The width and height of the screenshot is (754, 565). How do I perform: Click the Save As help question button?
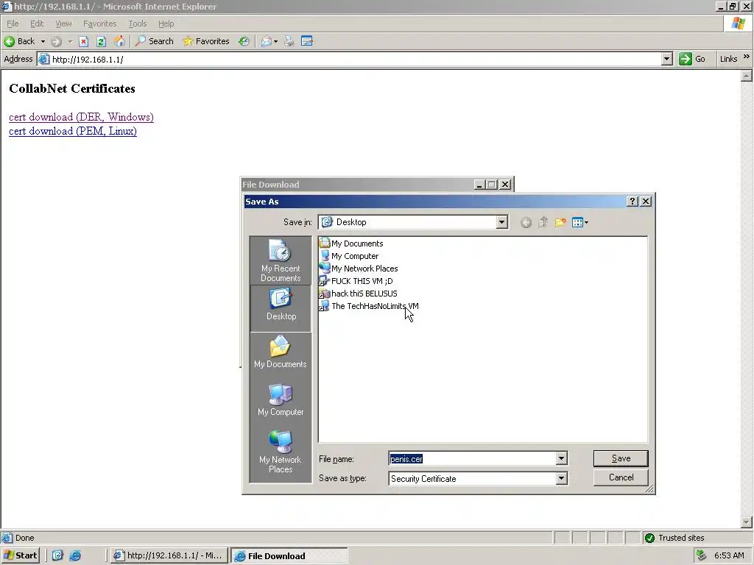[x=633, y=202]
